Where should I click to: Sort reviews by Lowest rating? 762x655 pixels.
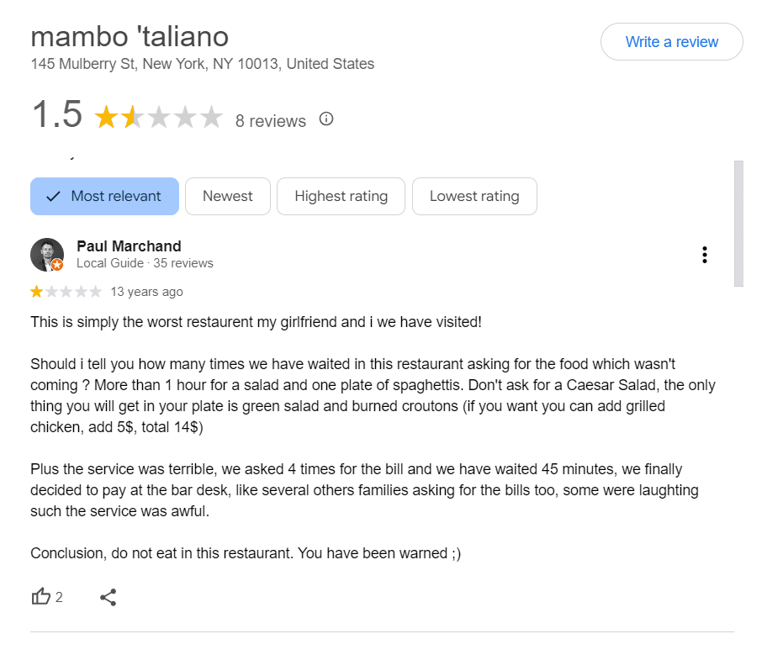coord(474,196)
